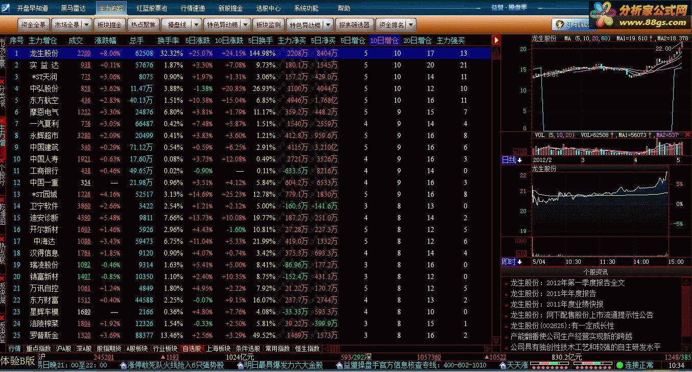Switch to 恒生指数 bottom tab
This screenshot has height=372, width=692.
(307, 348)
